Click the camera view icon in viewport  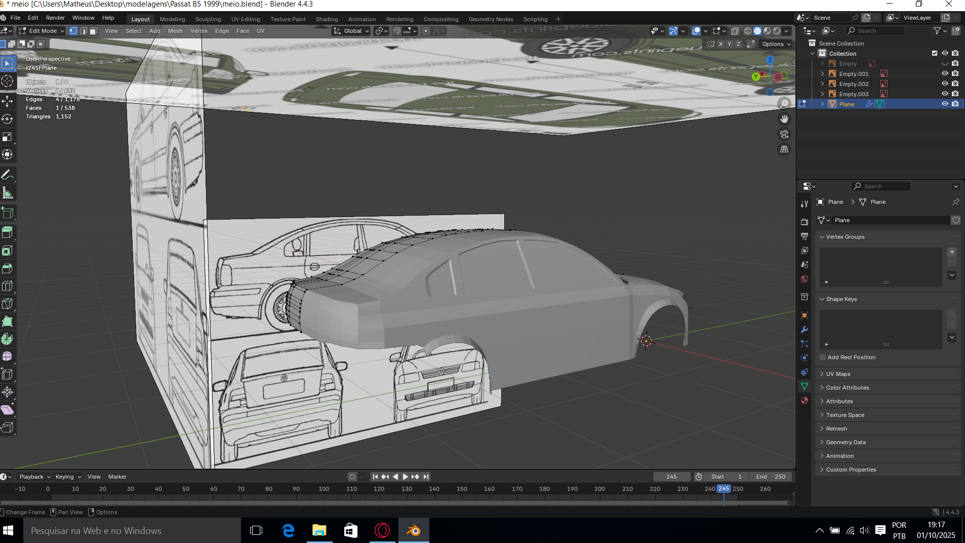(784, 134)
